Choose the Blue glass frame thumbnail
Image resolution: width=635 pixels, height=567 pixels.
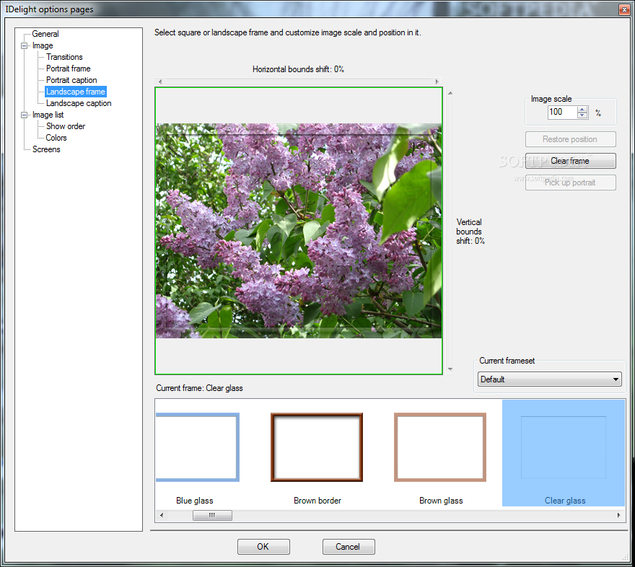coord(196,453)
